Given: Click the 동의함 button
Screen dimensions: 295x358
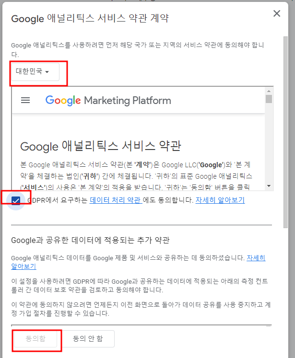Looking at the screenshot, I should pyautogui.click(x=35, y=339).
